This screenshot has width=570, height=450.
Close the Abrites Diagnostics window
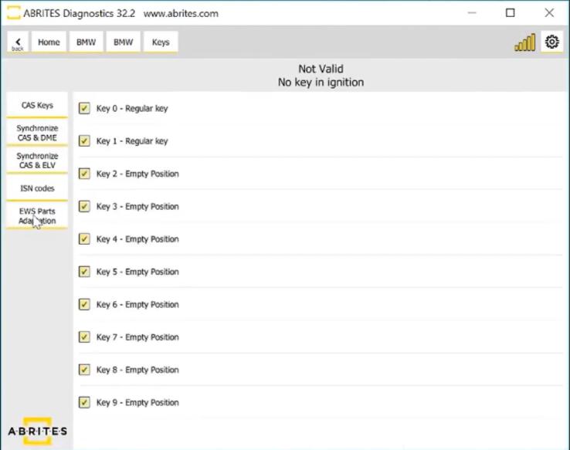pyautogui.click(x=549, y=13)
